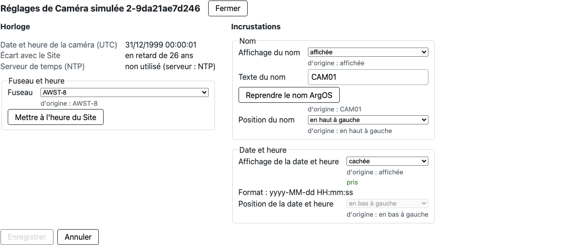
Task: Click the 'd'origine : CAM01' hint
Action: 335,109
